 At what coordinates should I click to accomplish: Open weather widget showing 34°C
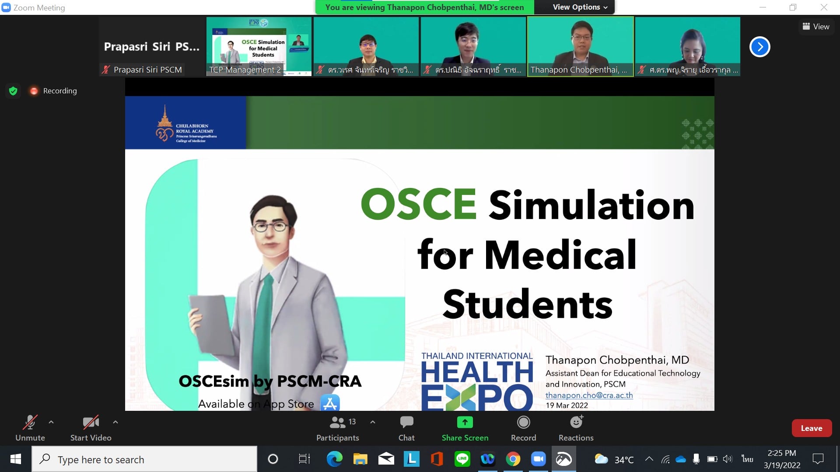(614, 459)
